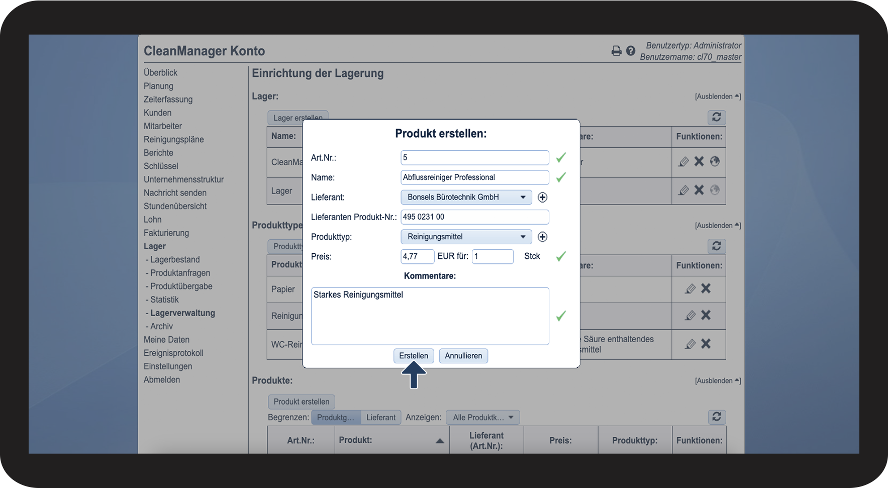Viewport: 888px width, 488px height.
Task: Click the Produkt erstellen button below Produkte
Action: point(302,402)
